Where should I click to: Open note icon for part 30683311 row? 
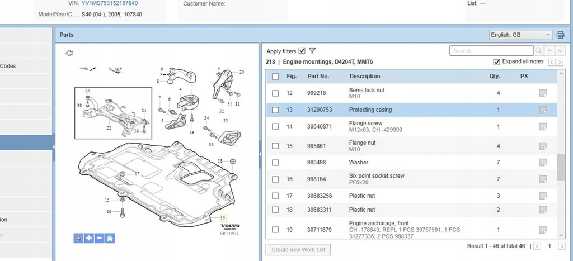coord(543,210)
